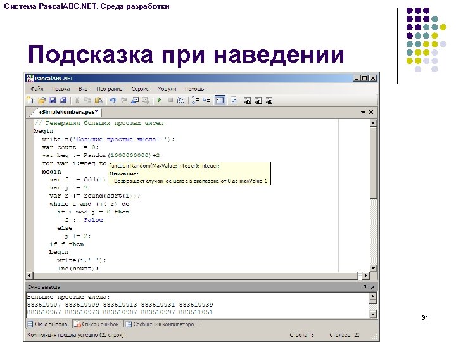Click output number 883510907
This screenshot has height=342, width=456.
44,305
